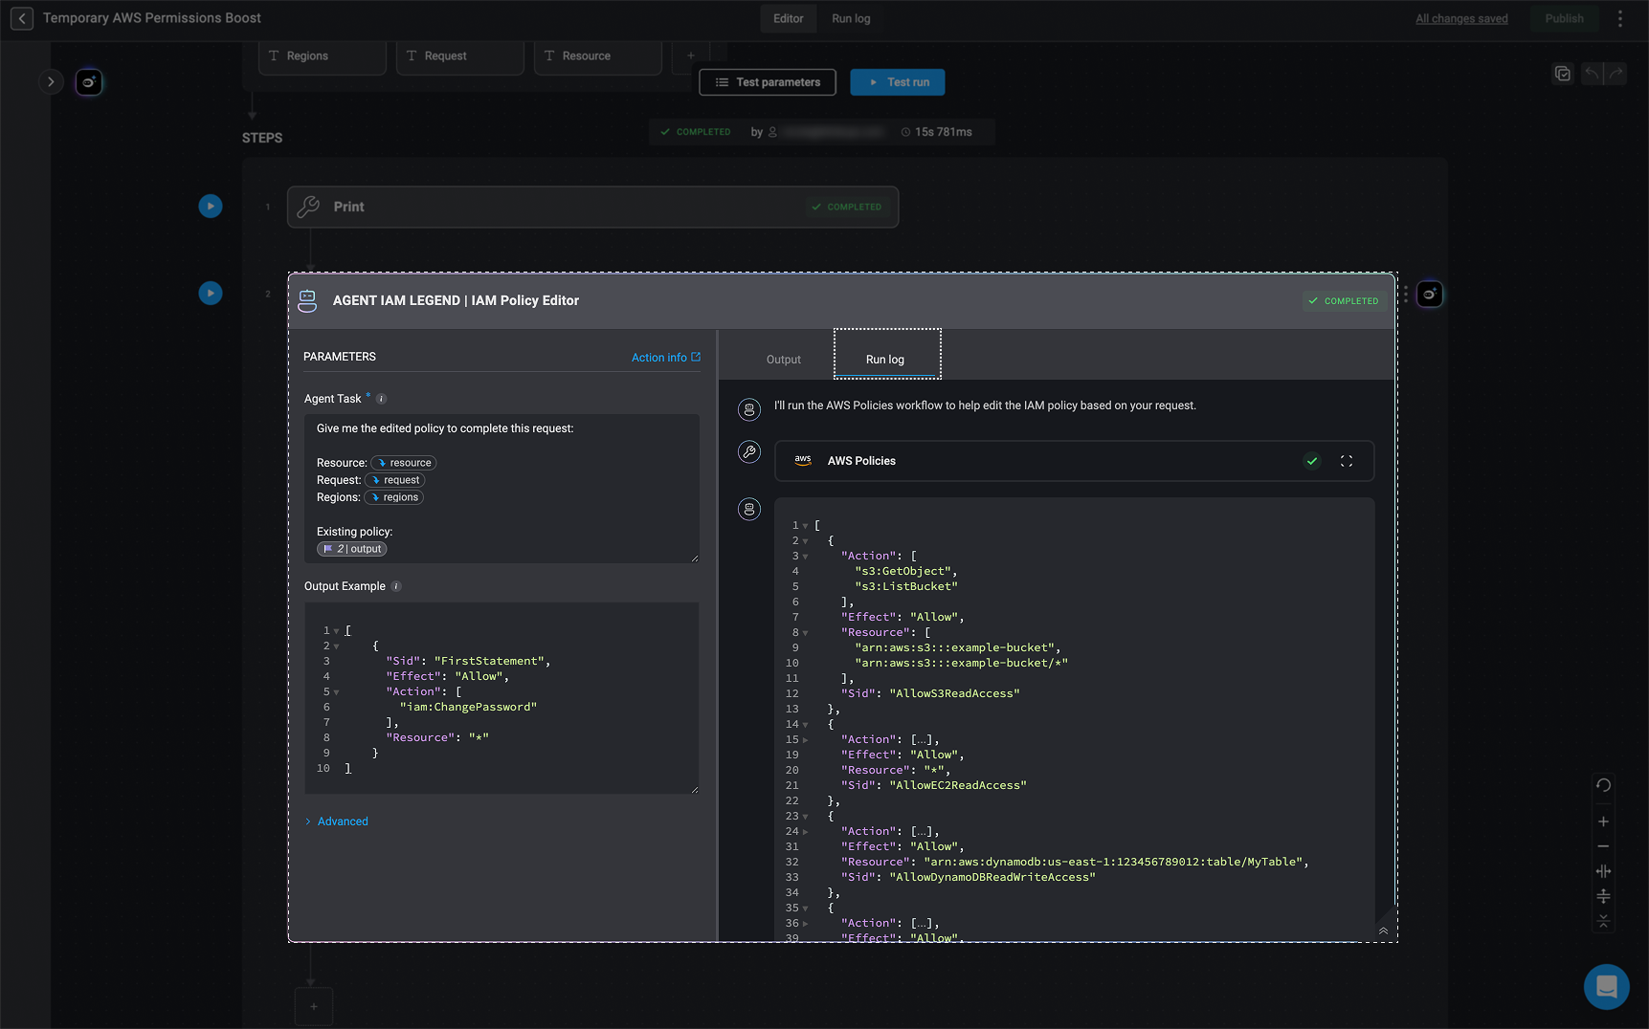Open the AI copilot icon near the sidebar
Image resolution: width=1649 pixels, height=1029 pixels.
(x=89, y=82)
